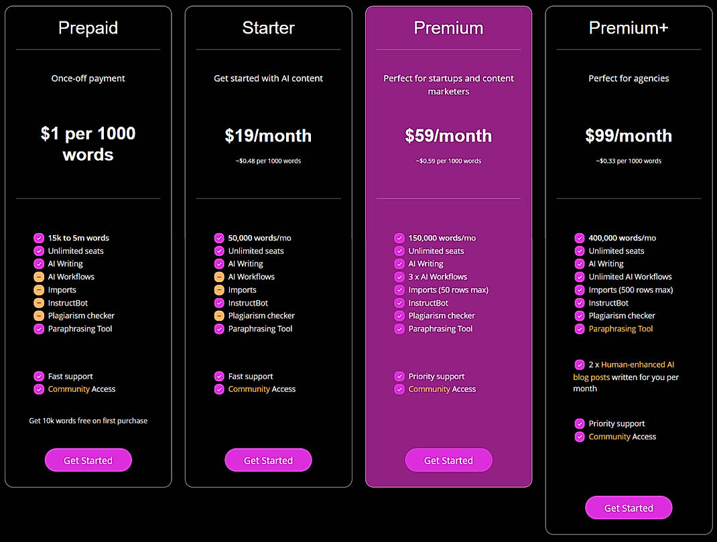Click Get Started under the Premium plan
Image resolution: width=717 pixels, height=542 pixels.
448,460
